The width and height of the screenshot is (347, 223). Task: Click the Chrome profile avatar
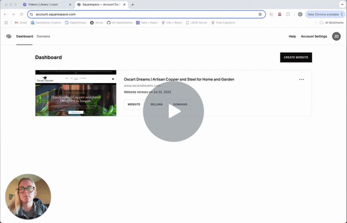(x=300, y=14)
